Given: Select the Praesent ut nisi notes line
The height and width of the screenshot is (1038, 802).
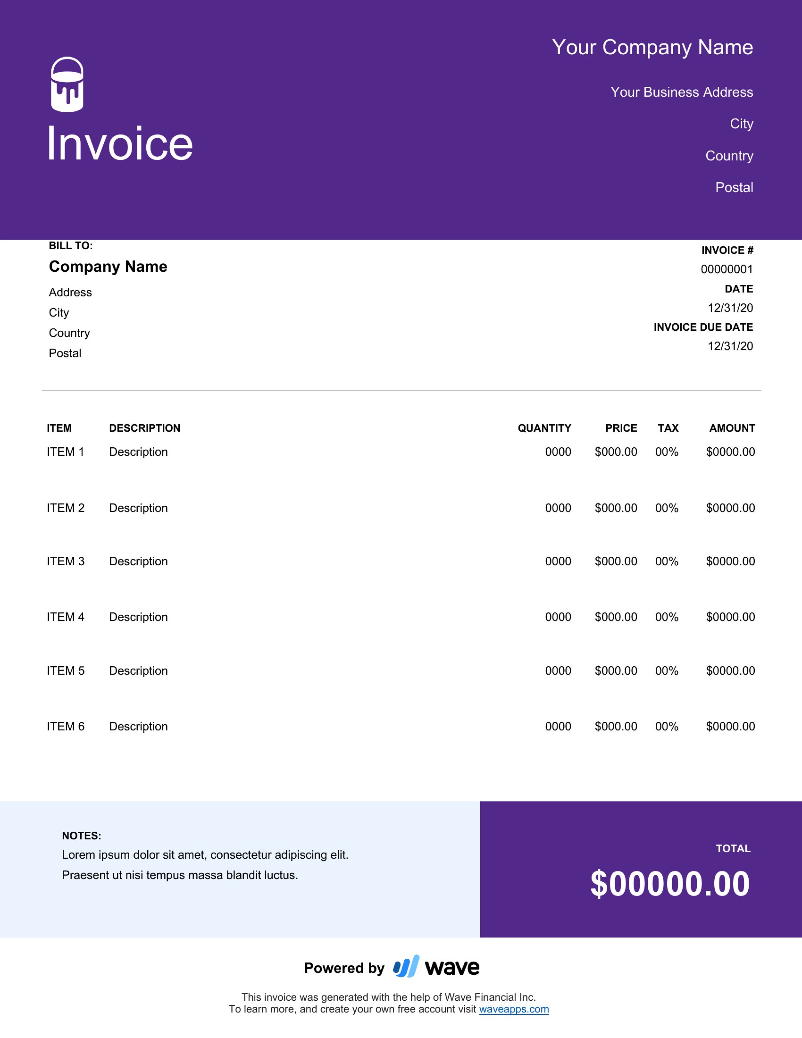Looking at the screenshot, I should [x=180, y=875].
